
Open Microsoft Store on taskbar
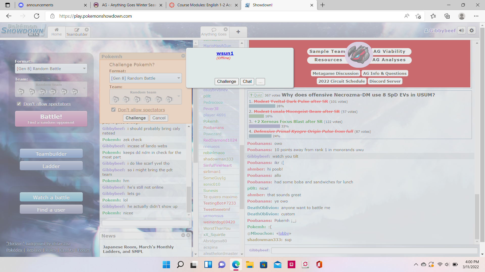click(x=263, y=264)
